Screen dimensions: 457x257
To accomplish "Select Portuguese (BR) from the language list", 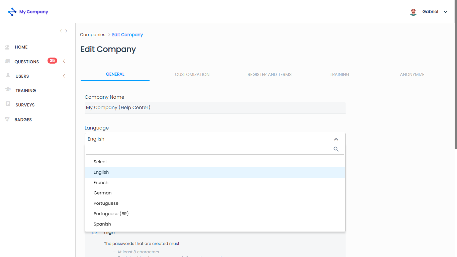I will (x=215, y=214).
